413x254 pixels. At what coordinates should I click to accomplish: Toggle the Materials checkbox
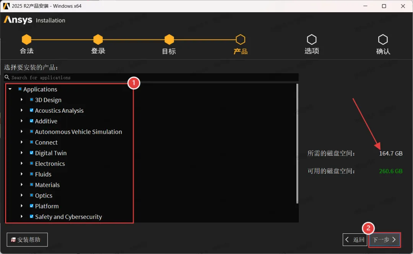click(x=31, y=184)
